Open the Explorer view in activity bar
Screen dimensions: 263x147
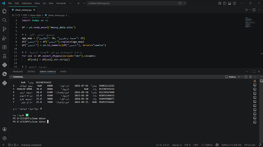tap(4, 11)
